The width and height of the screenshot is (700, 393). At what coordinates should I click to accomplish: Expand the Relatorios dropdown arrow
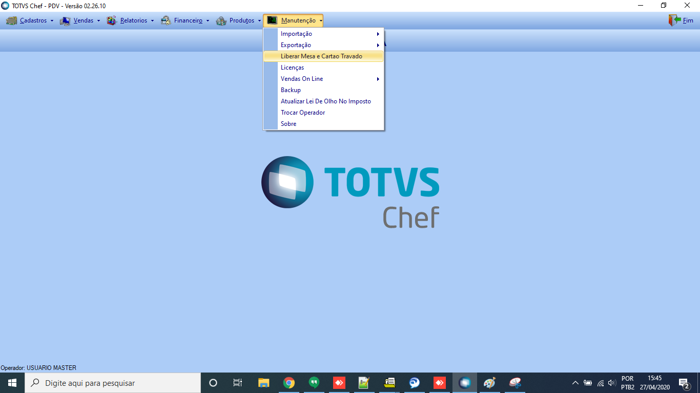pyautogui.click(x=152, y=21)
